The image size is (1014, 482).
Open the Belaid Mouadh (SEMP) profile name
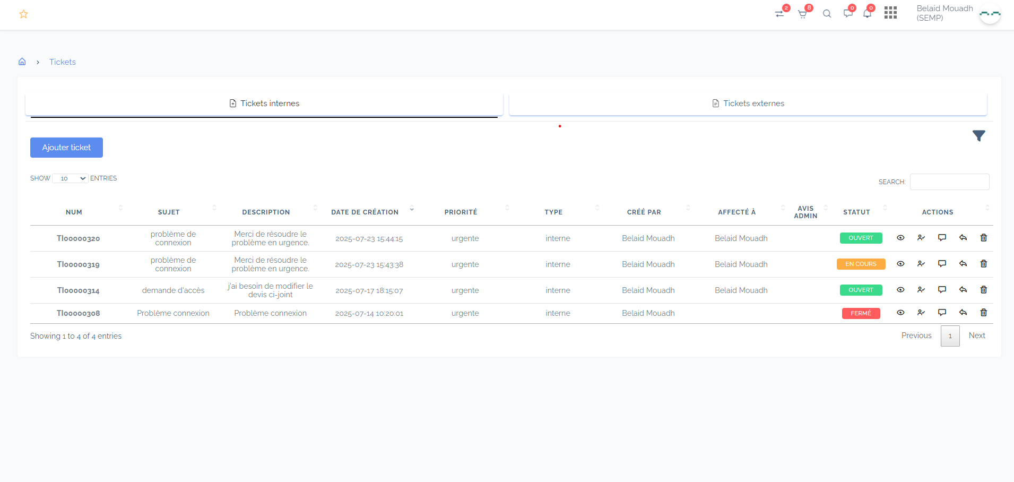pyautogui.click(x=944, y=13)
